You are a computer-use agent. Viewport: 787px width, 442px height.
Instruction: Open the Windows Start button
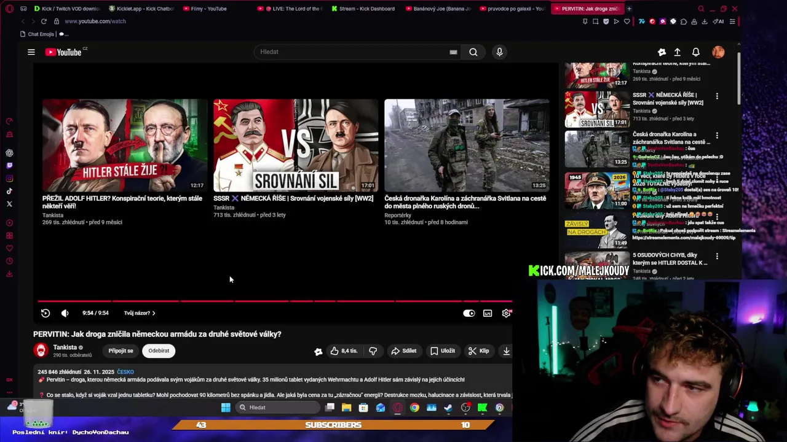click(x=226, y=408)
